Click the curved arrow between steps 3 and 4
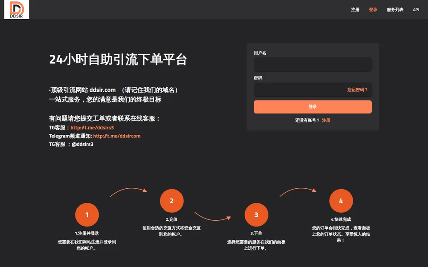The width and height of the screenshot is (428, 267). click(298, 191)
